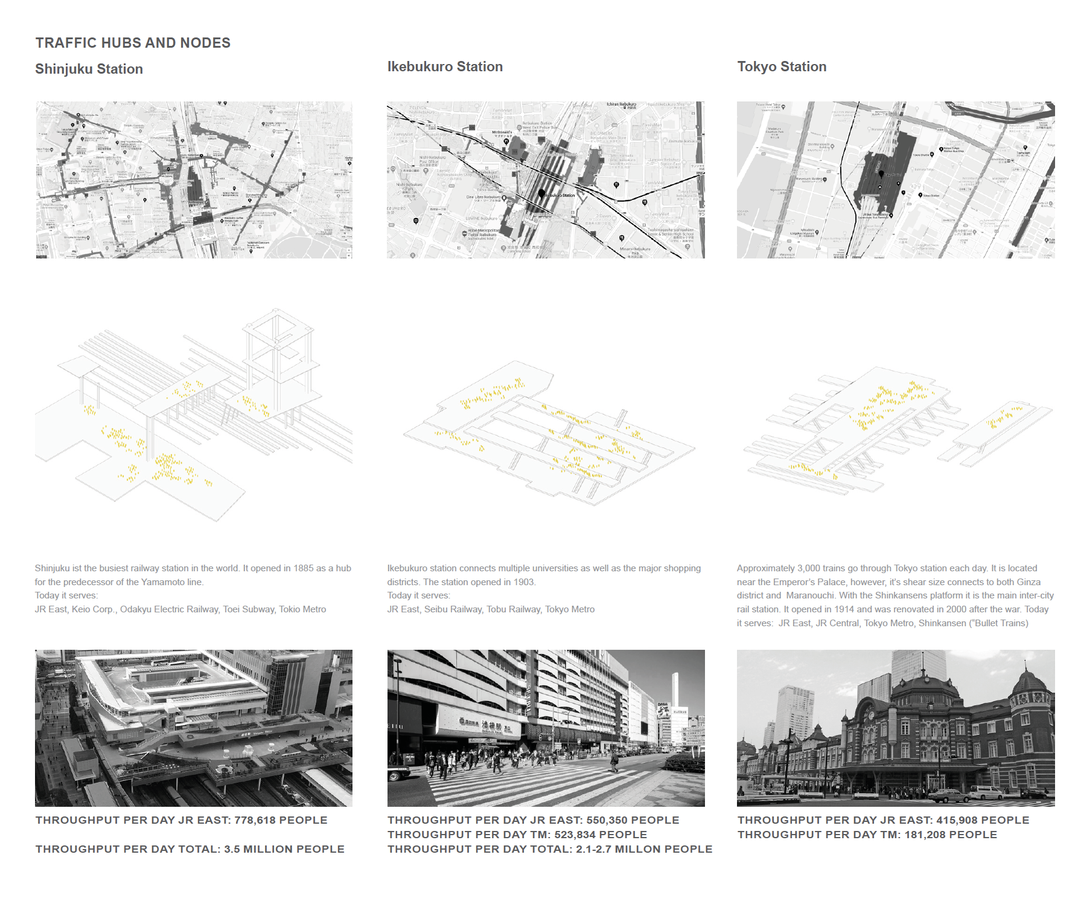View the Tokyo Station brick building photo

click(x=896, y=728)
